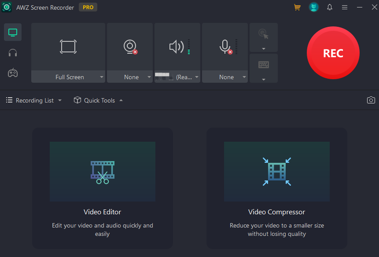This screenshot has height=257, width=379.
Task: Click the keyboard keystroke display icon
Action: [x=264, y=65]
